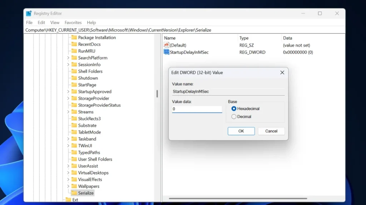
Task: Expand the TWinUI key
Action: pos(68,146)
